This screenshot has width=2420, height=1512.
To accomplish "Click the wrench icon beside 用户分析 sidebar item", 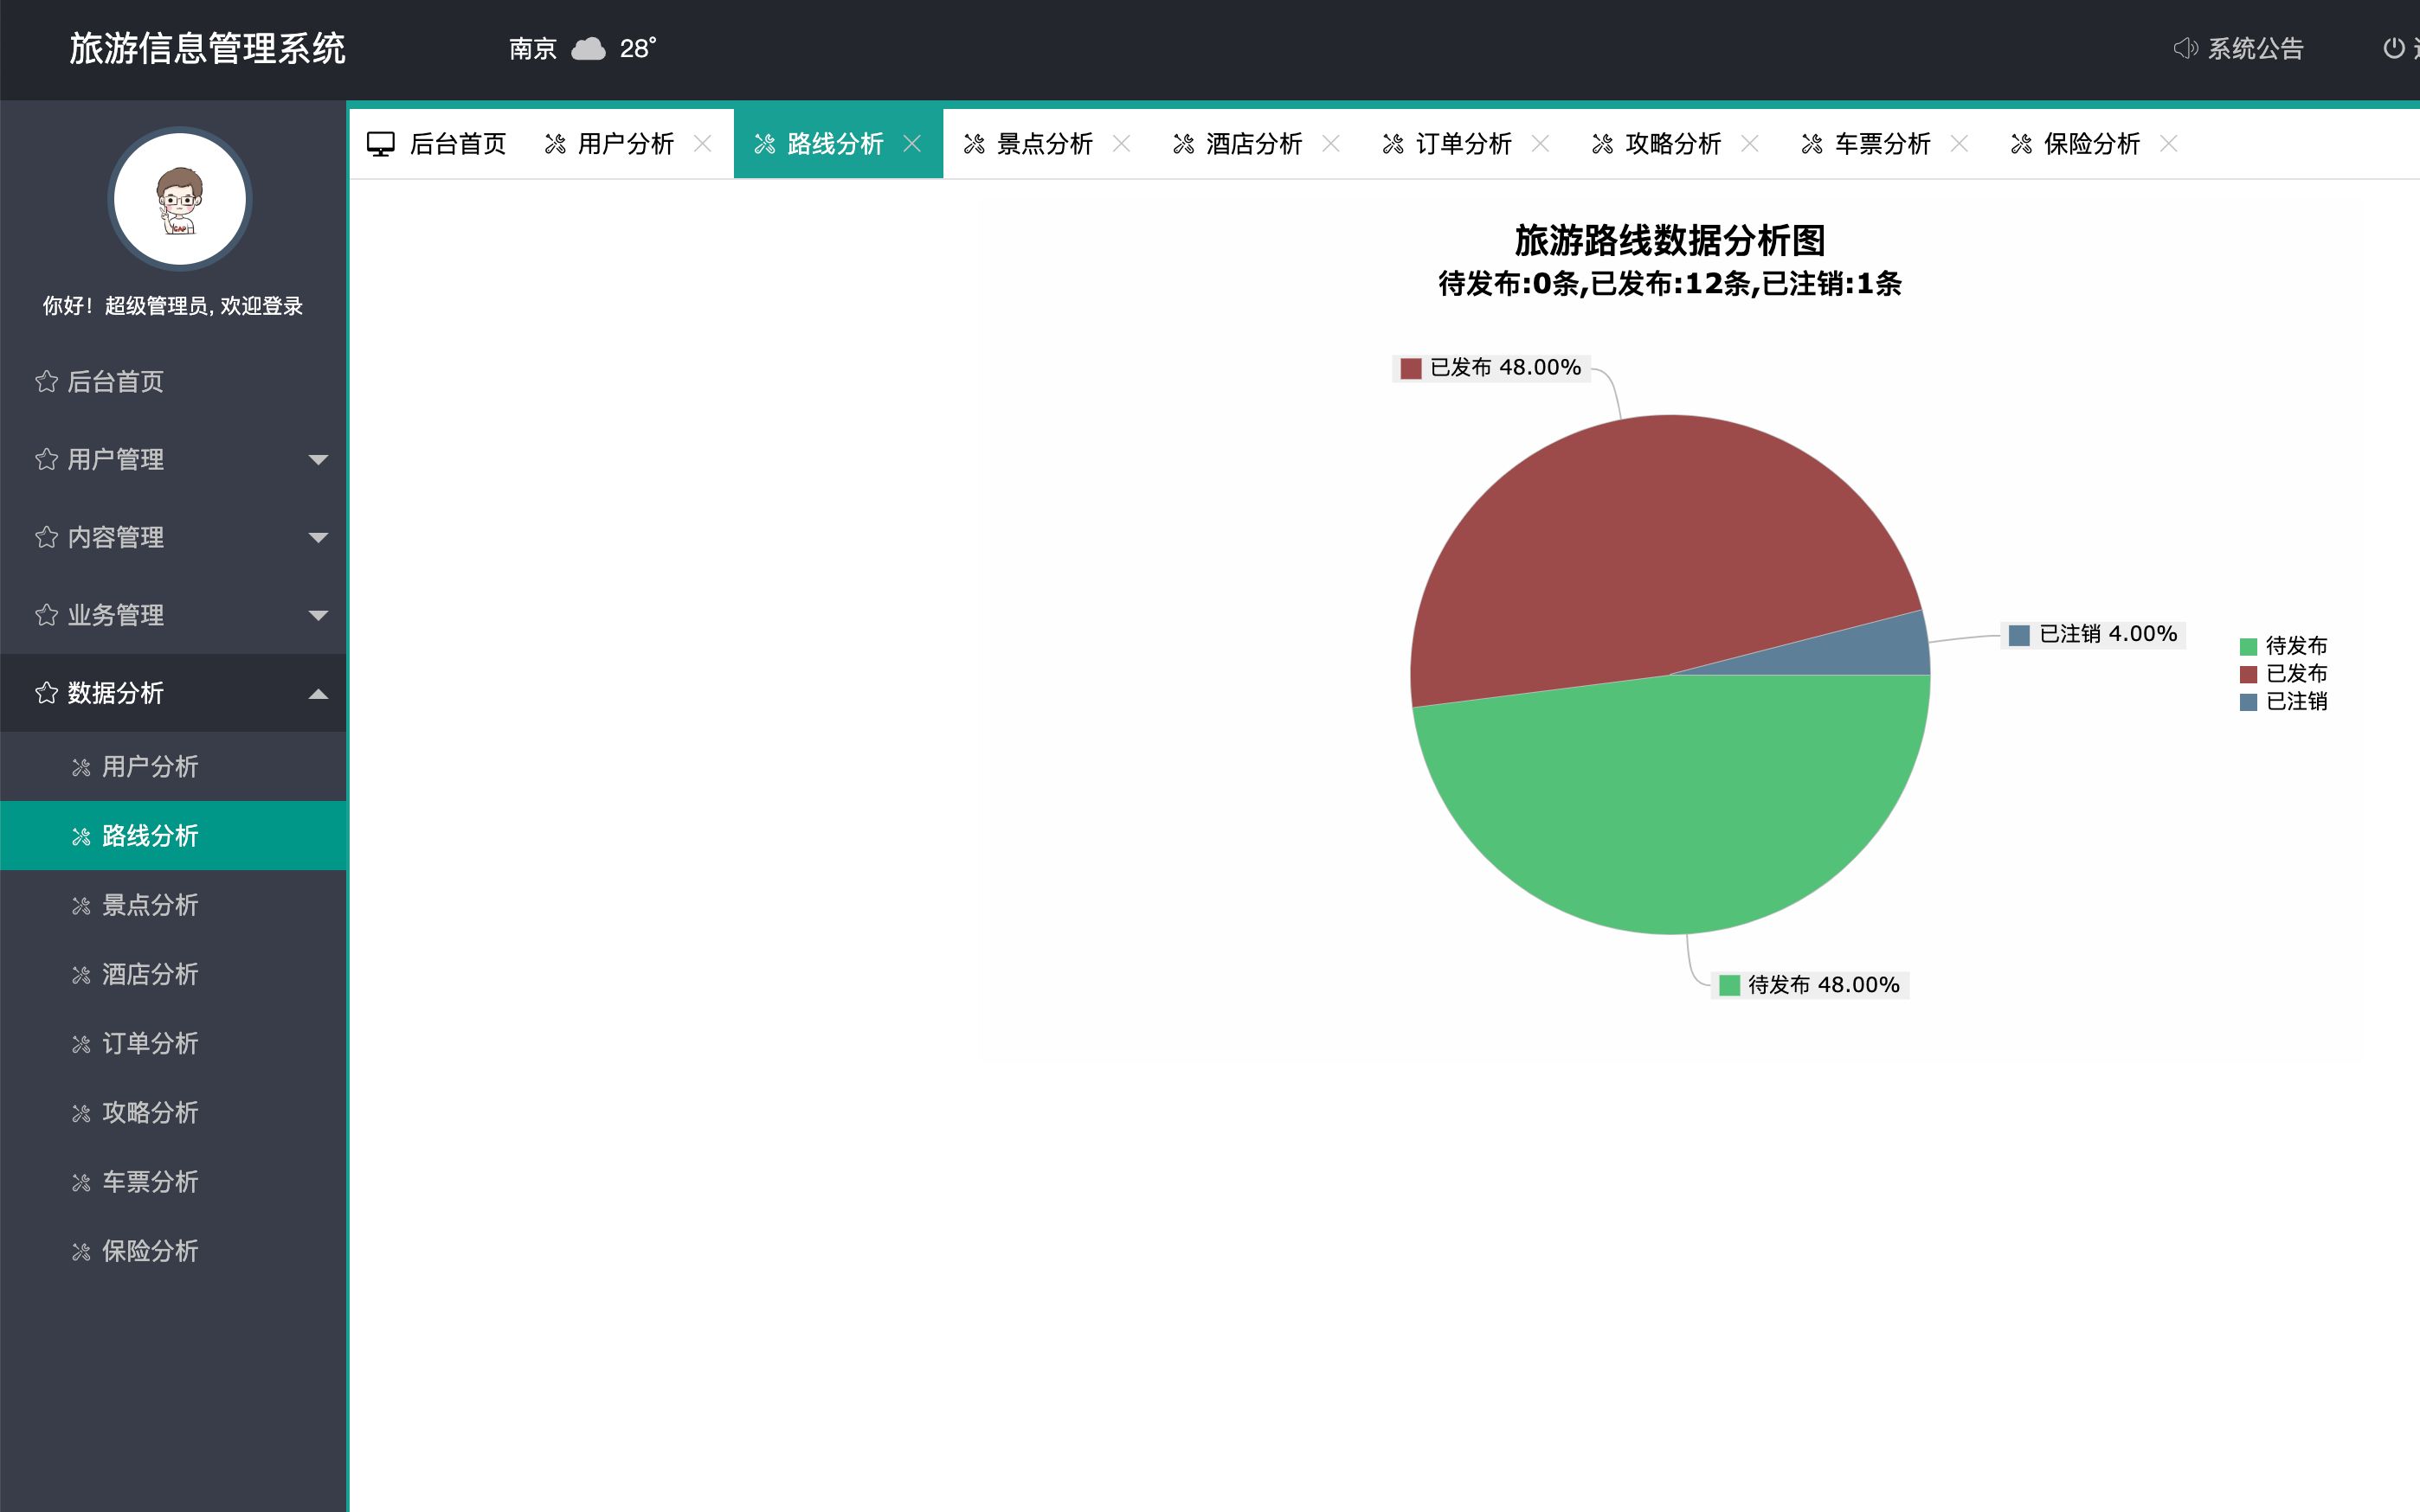I will (81, 766).
